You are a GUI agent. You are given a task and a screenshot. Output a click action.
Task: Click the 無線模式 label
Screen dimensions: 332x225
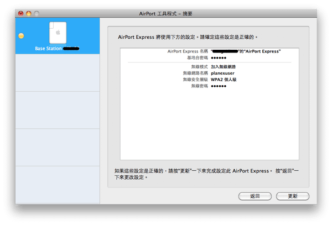(199, 67)
